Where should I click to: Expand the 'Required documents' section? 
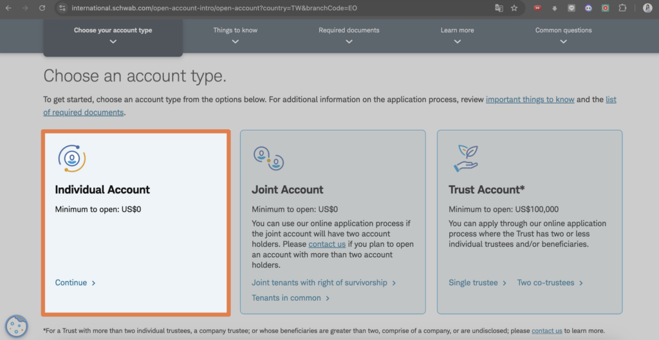pos(349,35)
